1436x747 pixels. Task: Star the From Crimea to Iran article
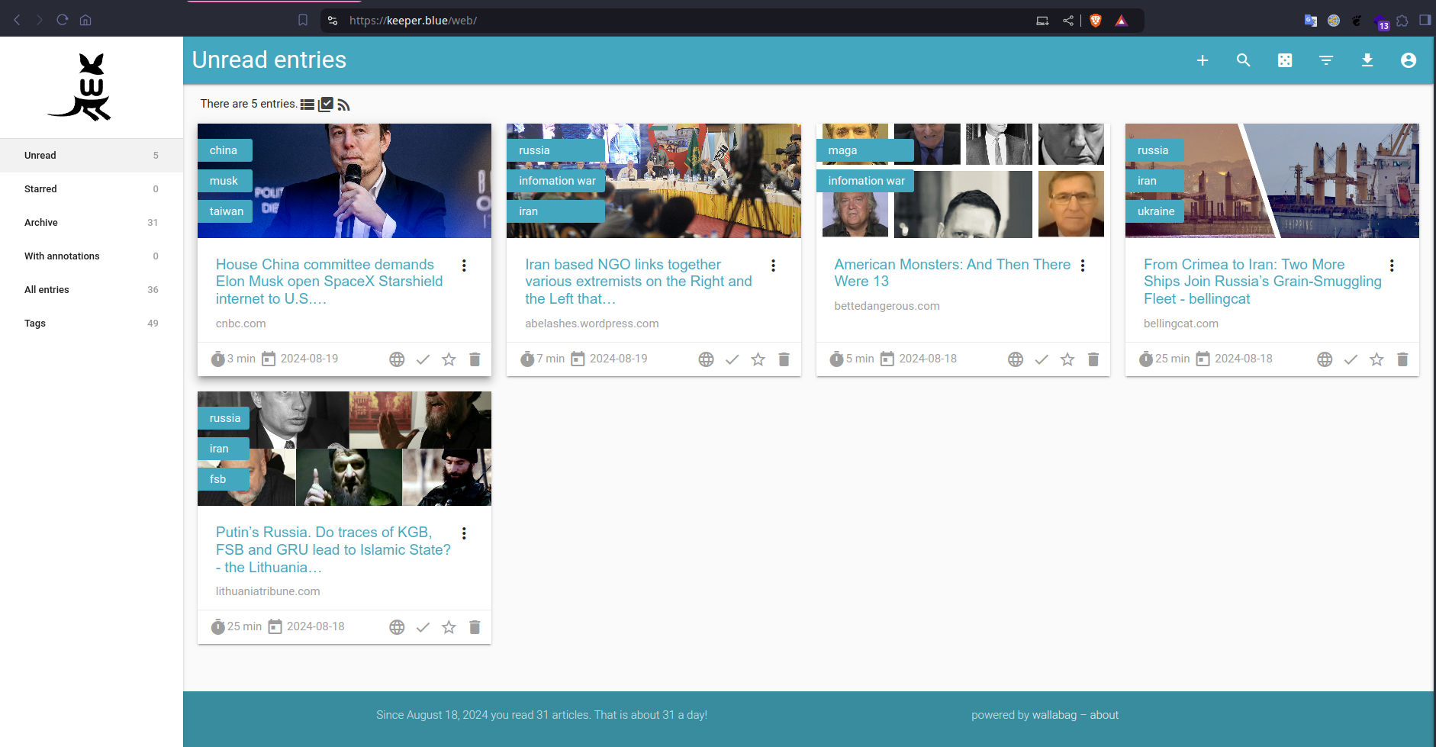point(1376,359)
